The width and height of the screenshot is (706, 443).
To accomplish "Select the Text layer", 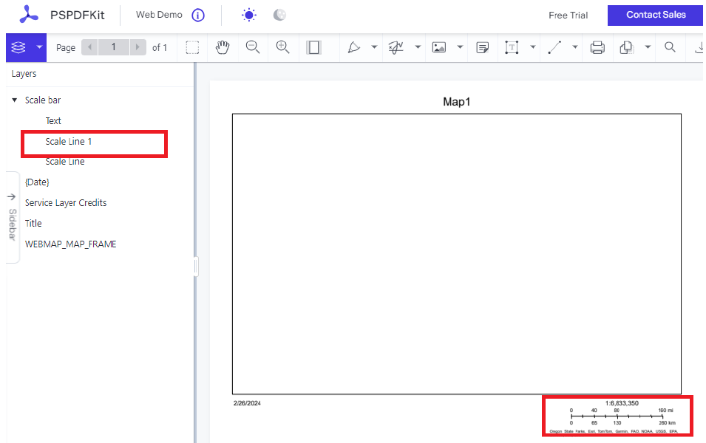I will (x=53, y=120).
